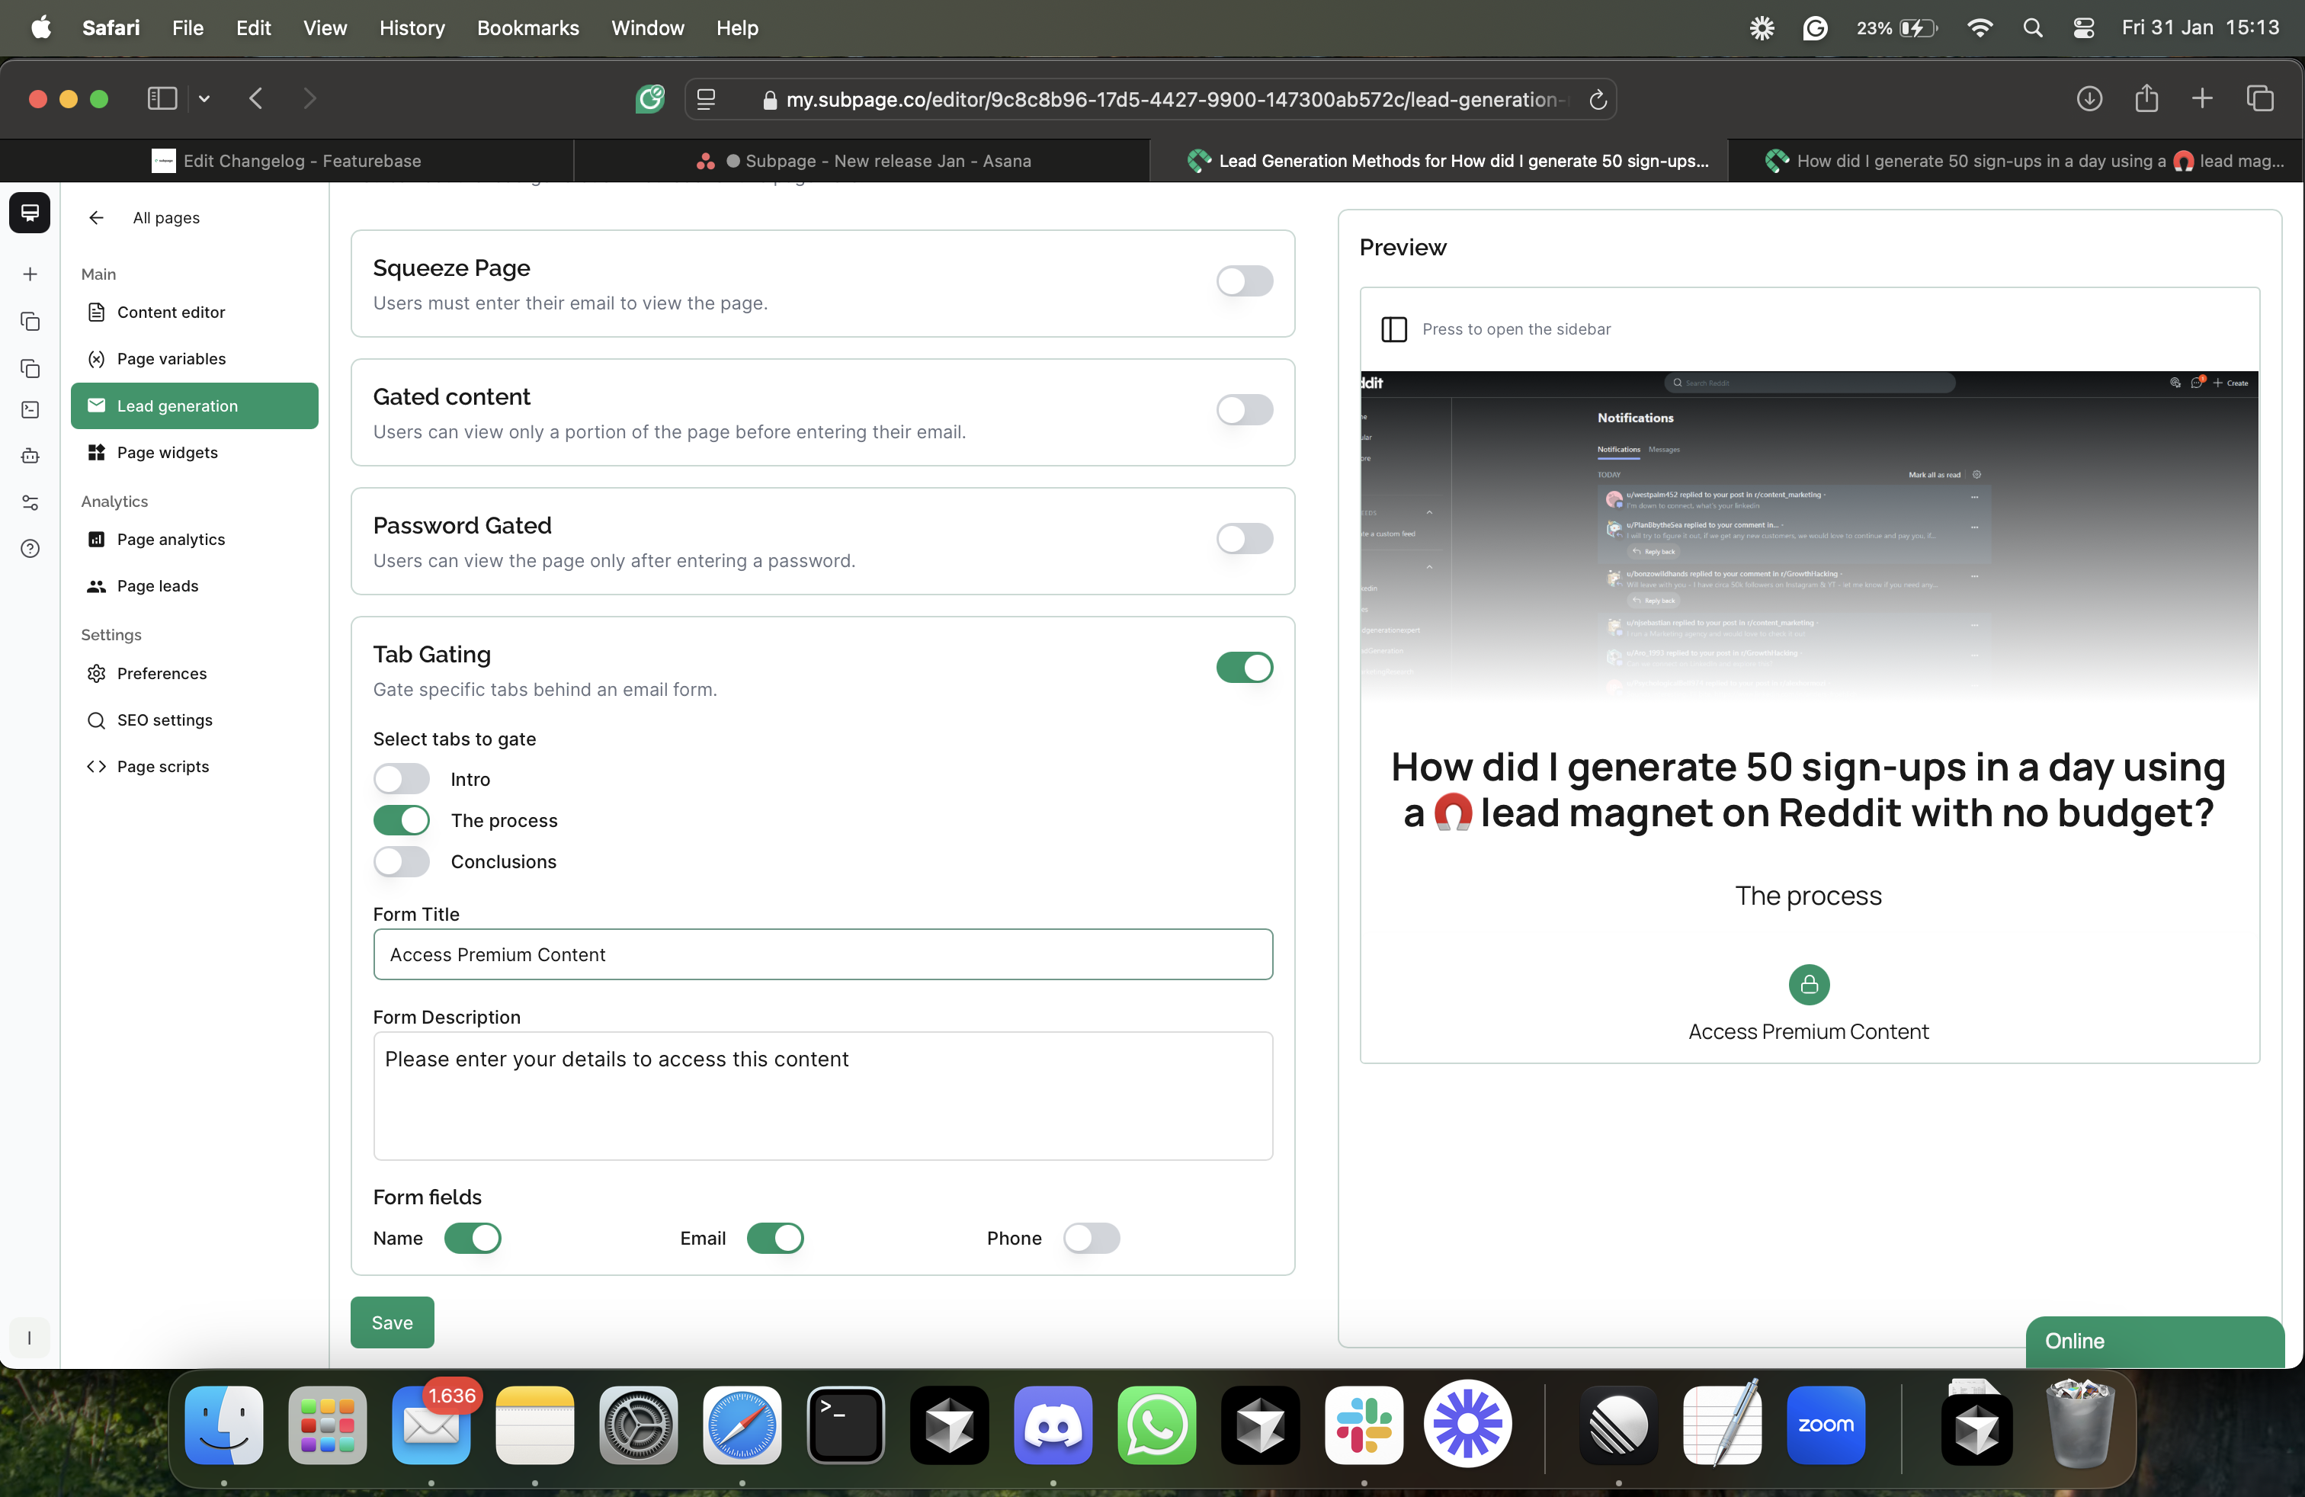Show the Safari tab overview
2305x1497 pixels.
(2259, 99)
